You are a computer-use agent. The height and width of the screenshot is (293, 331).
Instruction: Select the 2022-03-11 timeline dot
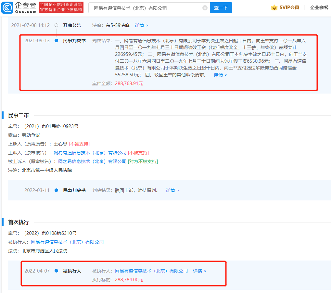[x=57, y=190]
